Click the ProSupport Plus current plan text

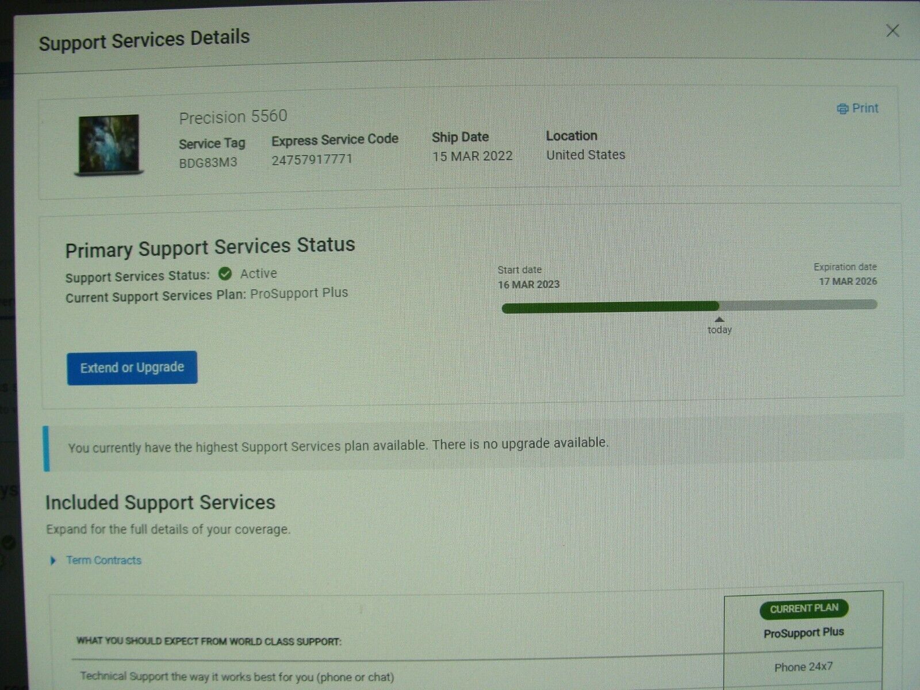pos(299,293)
